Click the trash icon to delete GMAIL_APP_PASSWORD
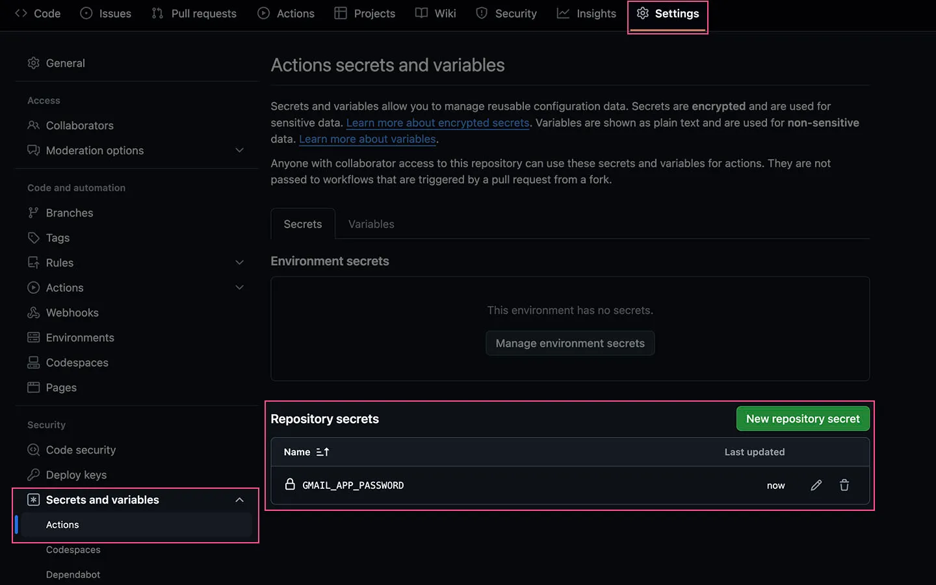Screen dimensions: 936x585 click(x=844, y=486)
